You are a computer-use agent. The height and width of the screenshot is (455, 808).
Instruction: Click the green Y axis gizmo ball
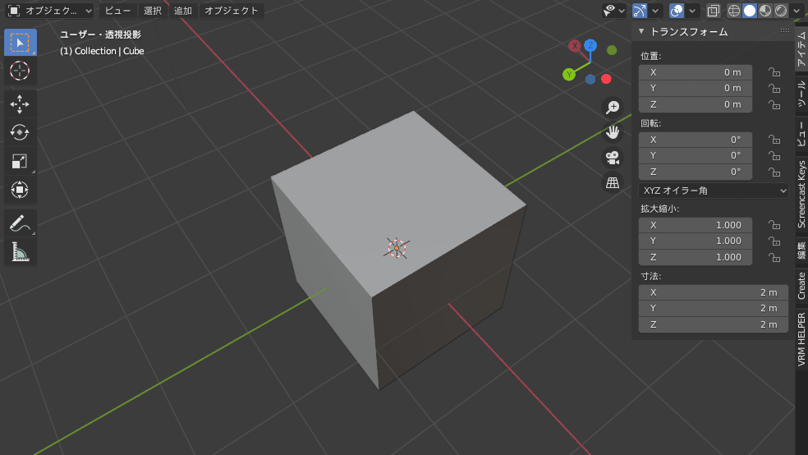coord(569,75)
